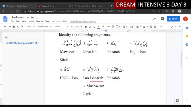Open the Help menu
Viewport: 191px width, 107px height.
64,21
